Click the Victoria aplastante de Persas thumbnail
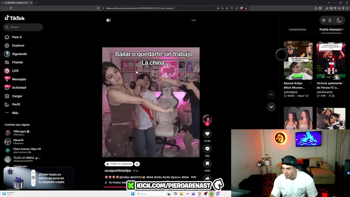This screenshot has height=197, width=350. pos(331,60)
